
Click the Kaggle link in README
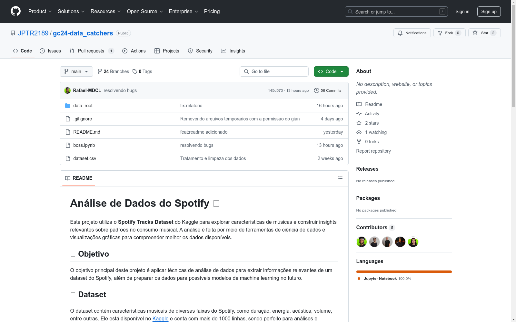pos(160,318)
